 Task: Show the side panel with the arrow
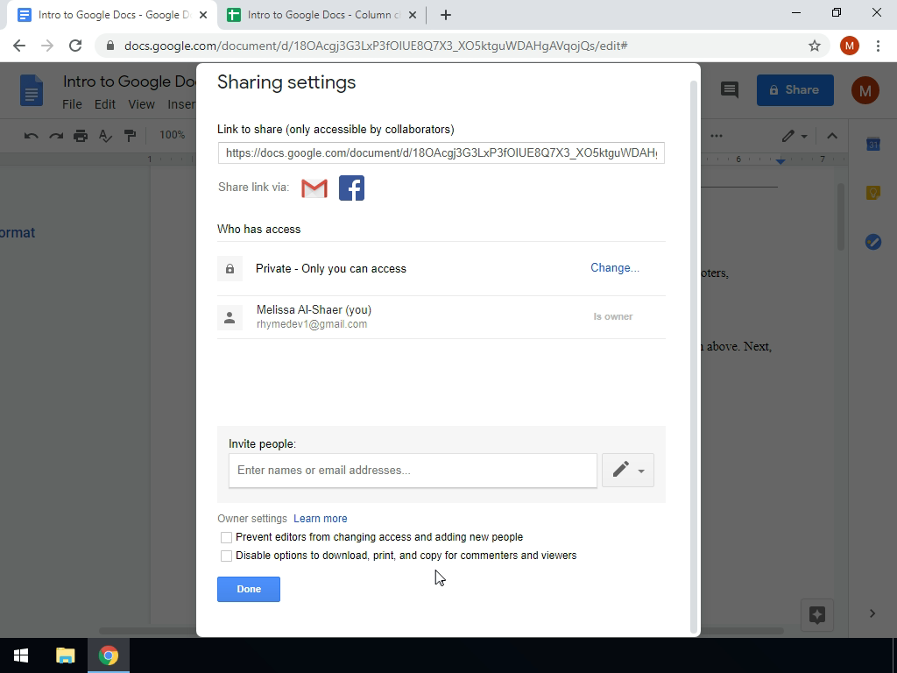[x=872, y=613]
